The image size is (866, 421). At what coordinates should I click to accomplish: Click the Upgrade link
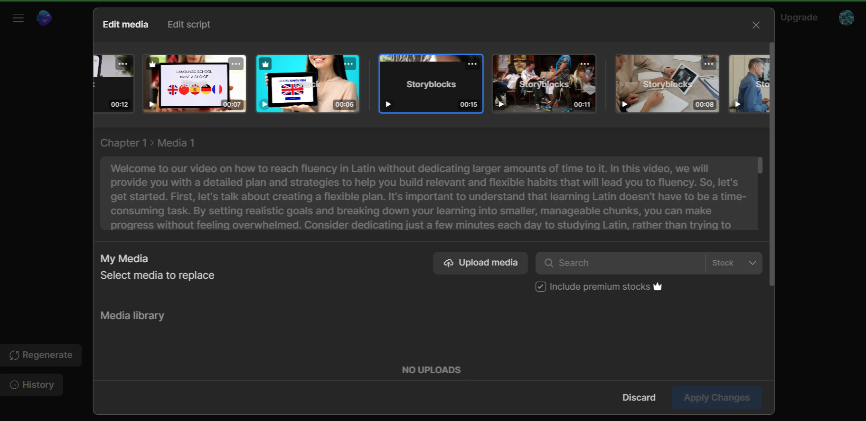(799, 18)
